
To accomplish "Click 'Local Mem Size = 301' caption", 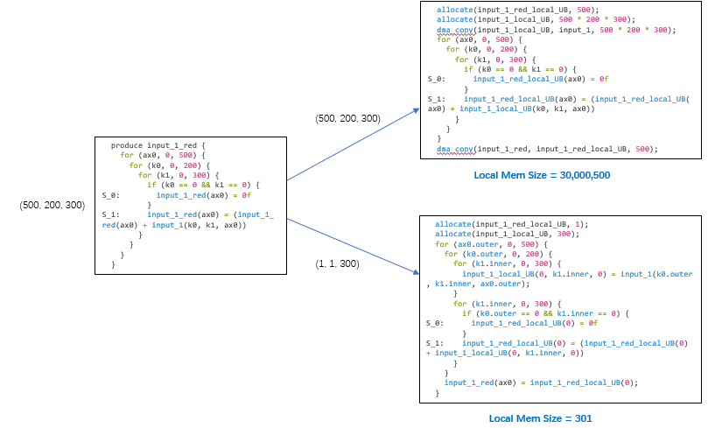I will (x=541, y=418).
